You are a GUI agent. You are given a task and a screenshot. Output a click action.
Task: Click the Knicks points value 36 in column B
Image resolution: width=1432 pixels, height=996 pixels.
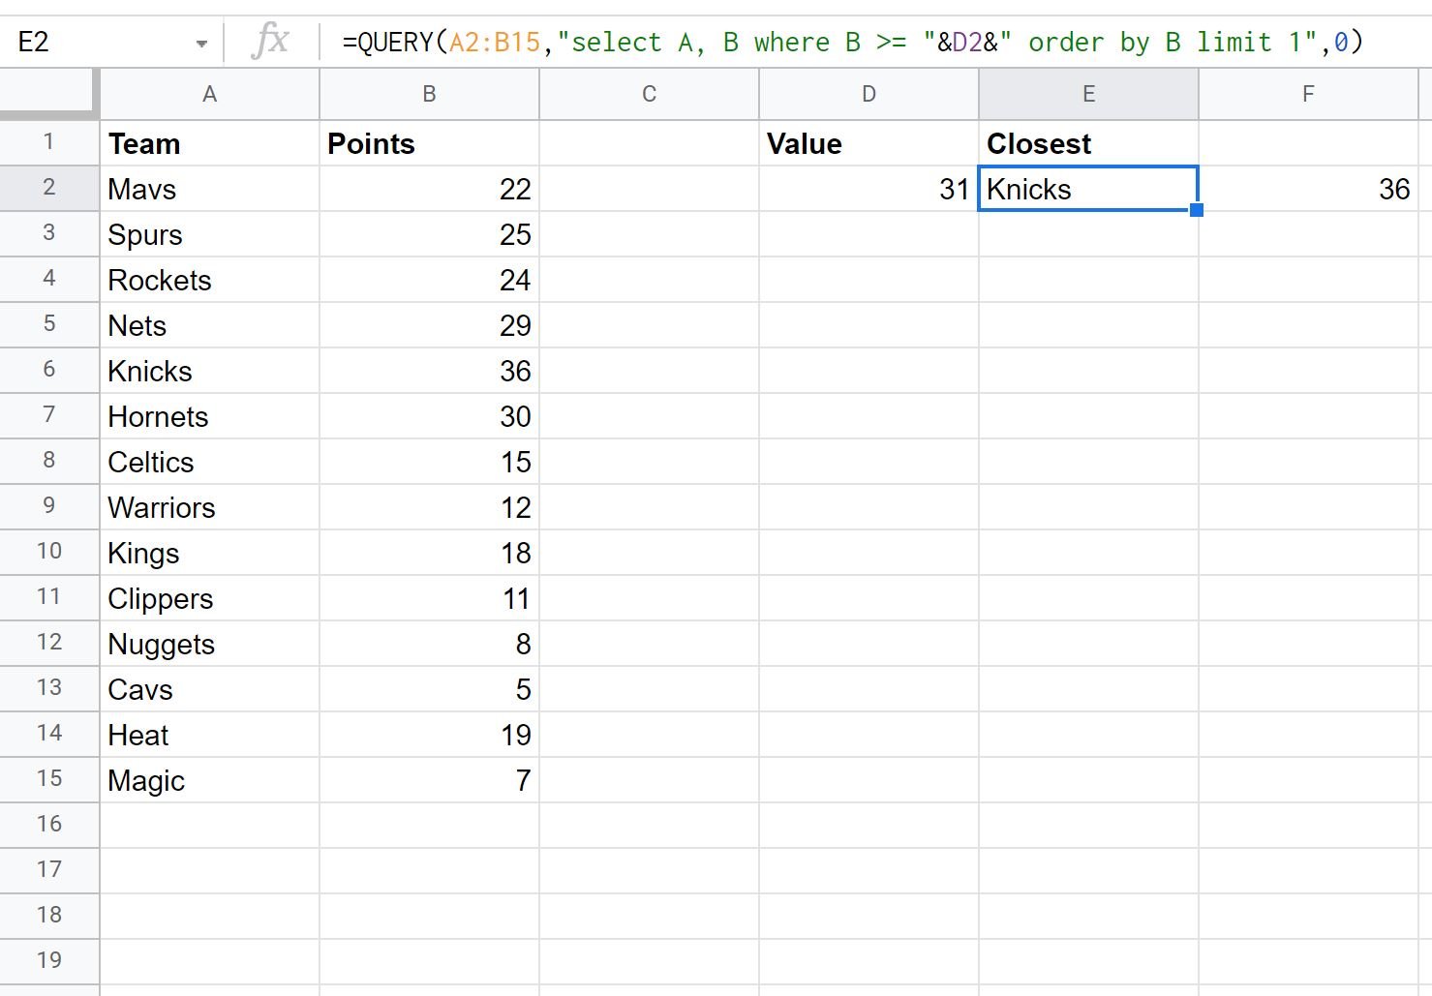click(x=429, y=371)
